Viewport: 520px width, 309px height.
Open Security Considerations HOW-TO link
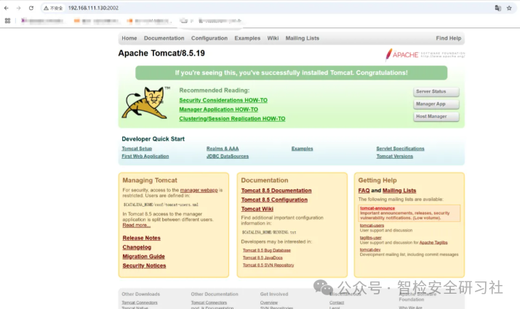tap(223, 100)
